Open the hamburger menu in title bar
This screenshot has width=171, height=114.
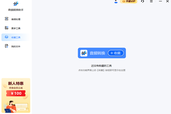[x=151, y=1]
